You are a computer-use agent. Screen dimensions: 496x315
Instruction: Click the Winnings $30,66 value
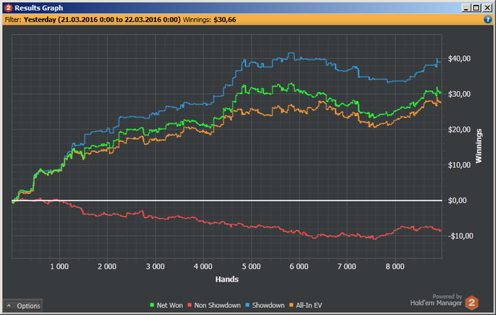pyautogui.click(x=225, y=20)
